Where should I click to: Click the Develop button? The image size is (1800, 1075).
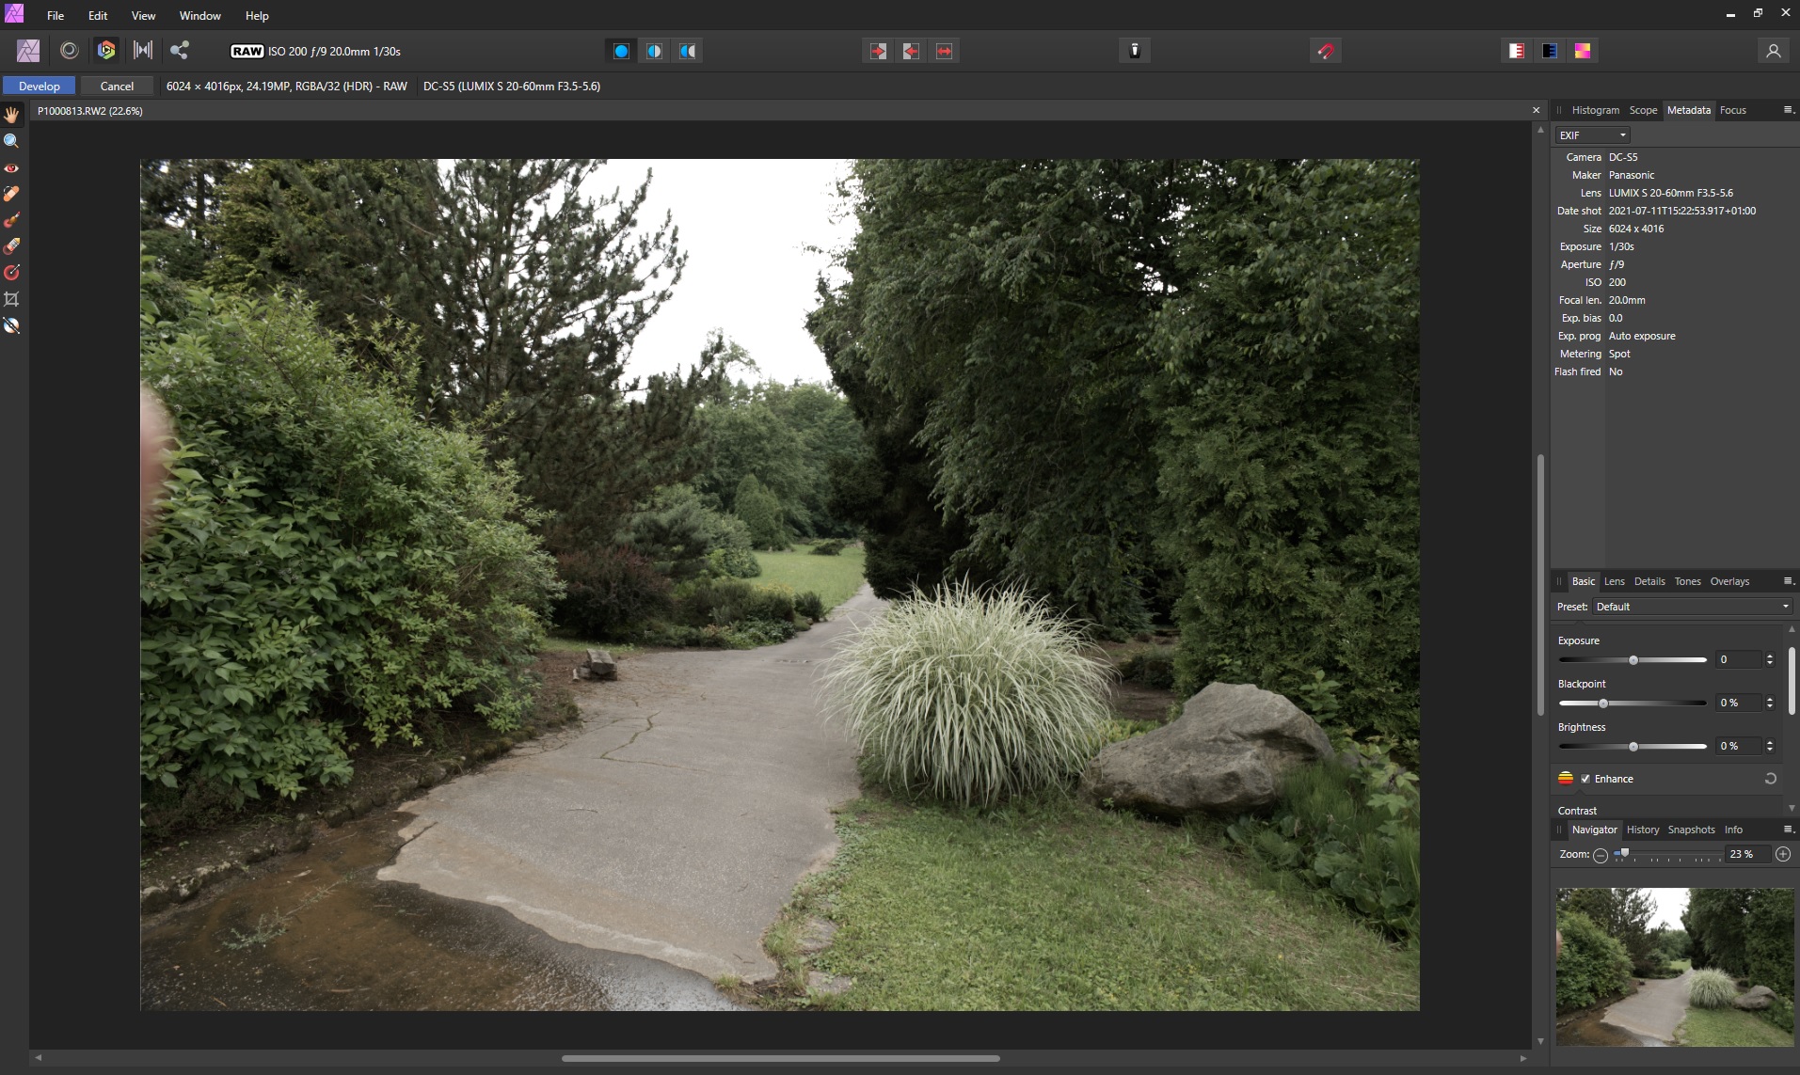coord(40,86)
